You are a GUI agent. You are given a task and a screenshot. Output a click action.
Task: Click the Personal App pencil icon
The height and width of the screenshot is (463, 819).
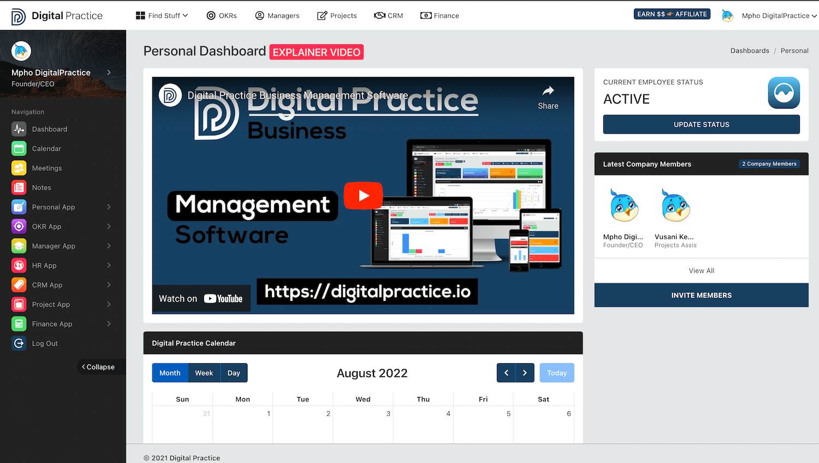pos(19,207)
